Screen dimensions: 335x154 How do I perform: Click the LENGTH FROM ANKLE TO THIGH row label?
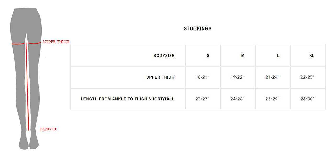(x=127, y=99)
